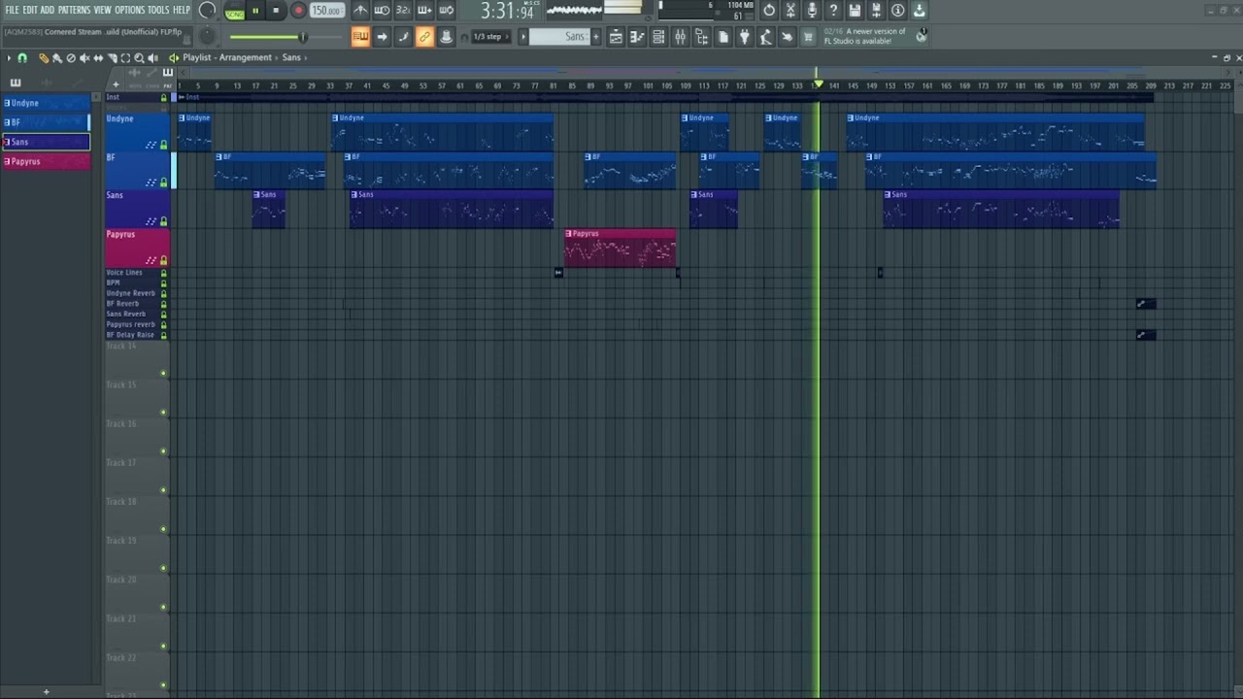Open project info icon
Image resolution: width=1243 pixels, height=699 pixels.
pos(897,11)
